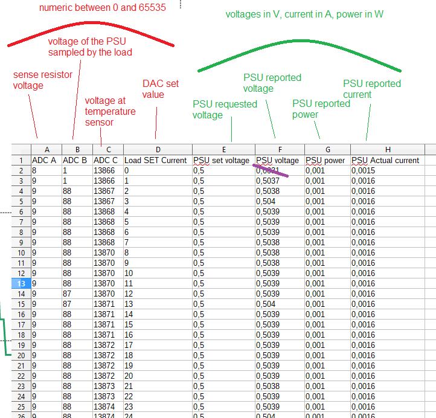This screenshot has height=418, width=436.
Task: Select column A header
Action: coord(46,150)
